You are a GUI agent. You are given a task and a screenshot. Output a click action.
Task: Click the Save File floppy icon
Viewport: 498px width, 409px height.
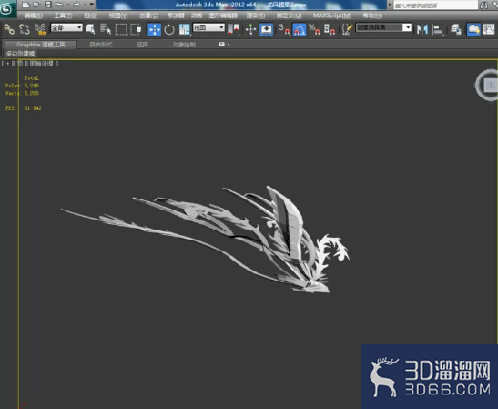pyautogui.click(x=48, y=5)
